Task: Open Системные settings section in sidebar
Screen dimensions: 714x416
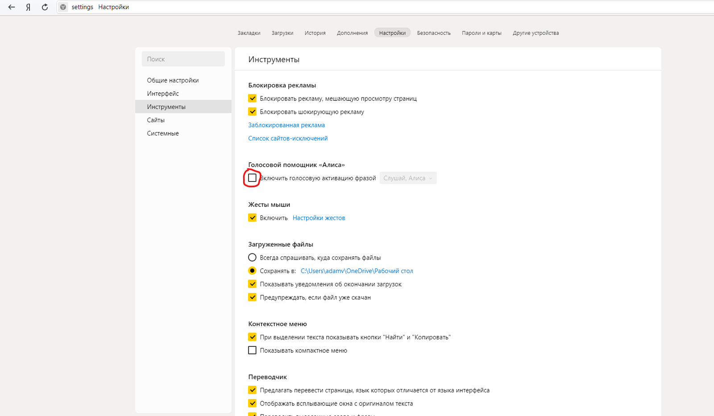Action: [x=163, y=133]
